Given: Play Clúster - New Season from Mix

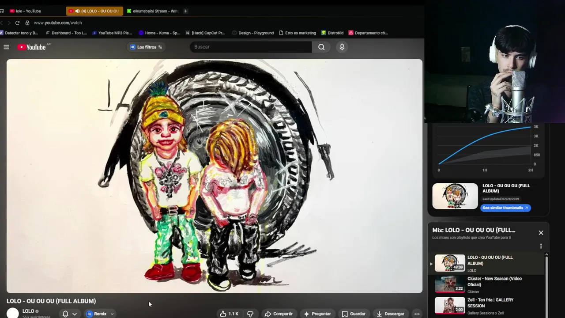Looking at the screenshot, I should pyautogui.click(x=487, y=285).
